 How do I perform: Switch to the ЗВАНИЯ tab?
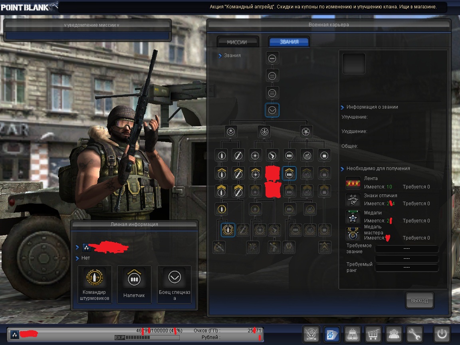click(289, 42)
